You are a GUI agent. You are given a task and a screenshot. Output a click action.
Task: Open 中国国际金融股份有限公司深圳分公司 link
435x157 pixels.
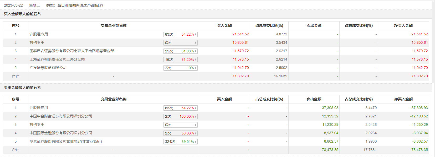(x=61, y=133)
